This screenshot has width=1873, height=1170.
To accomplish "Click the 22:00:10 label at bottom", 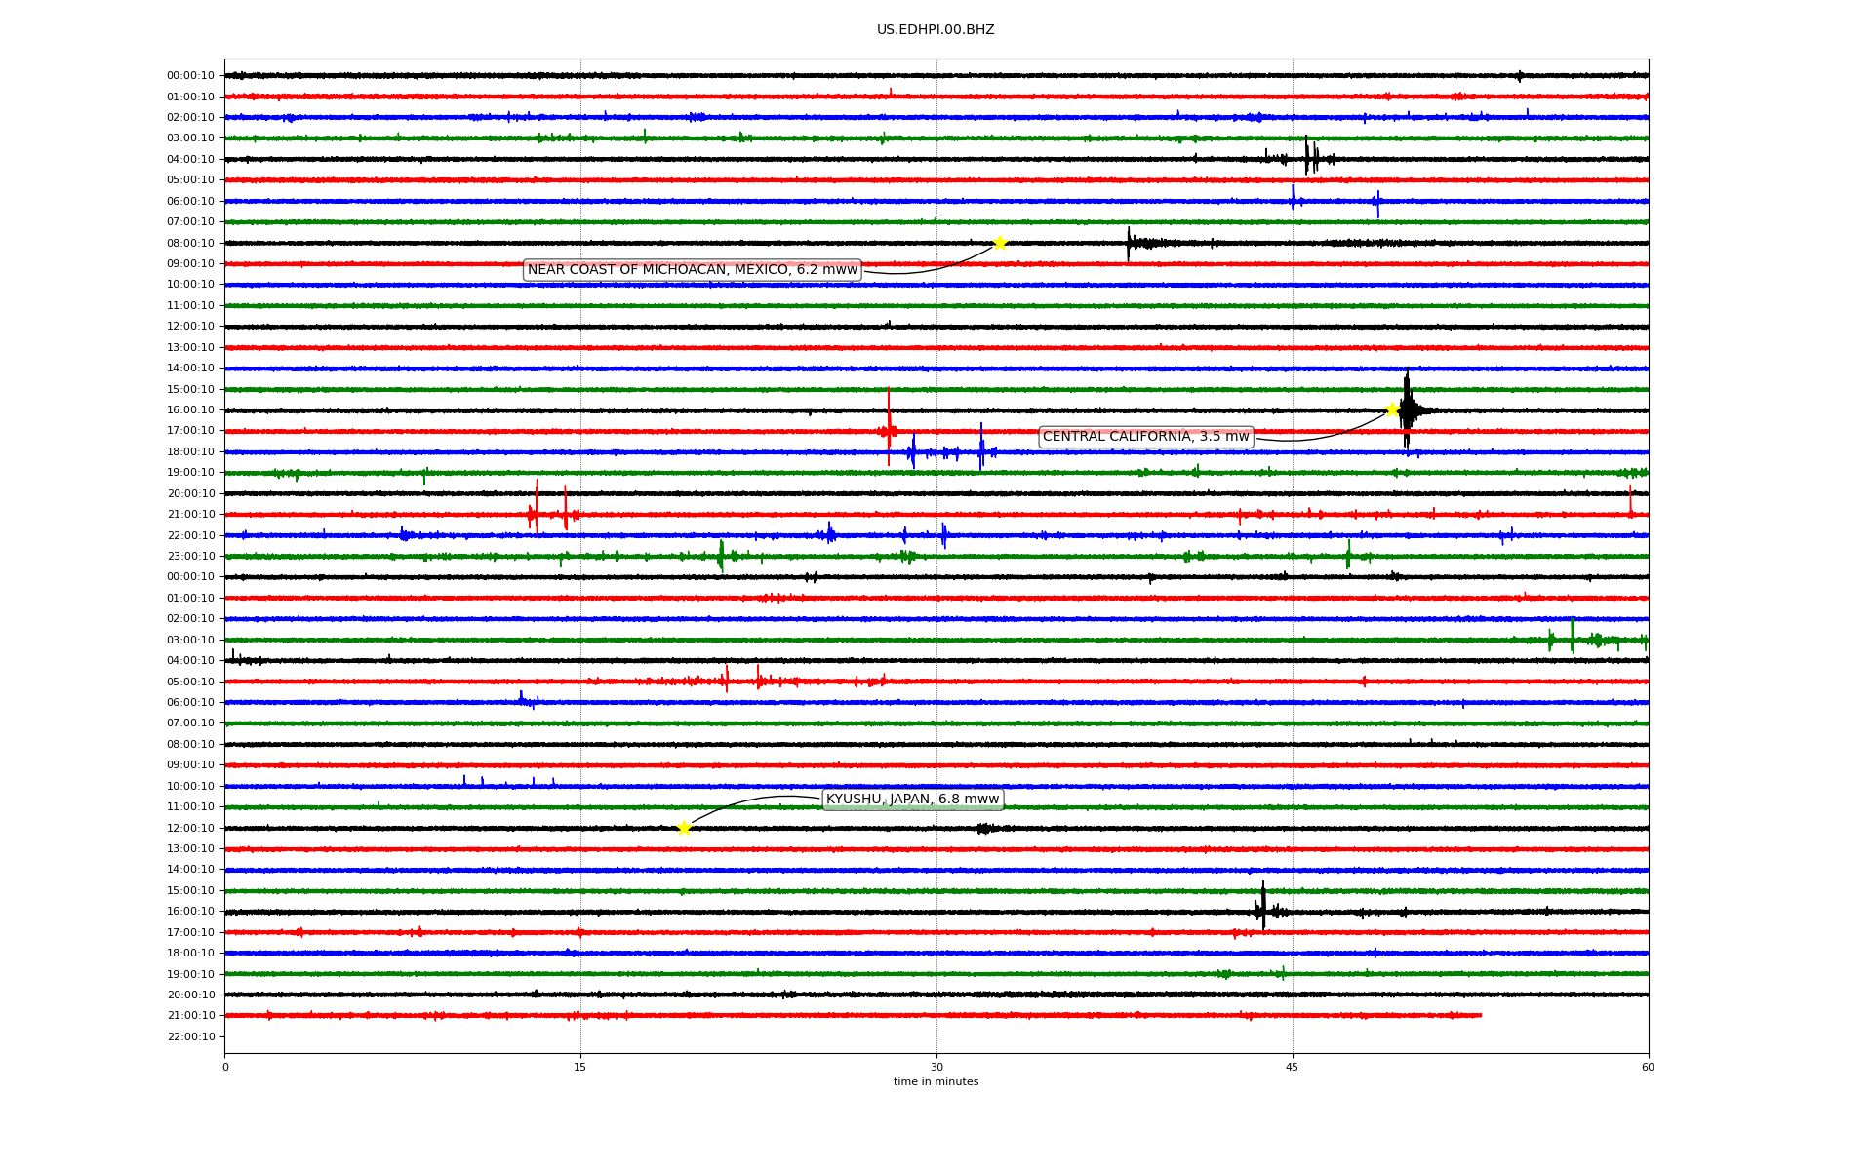I will tap(190, 1036).
